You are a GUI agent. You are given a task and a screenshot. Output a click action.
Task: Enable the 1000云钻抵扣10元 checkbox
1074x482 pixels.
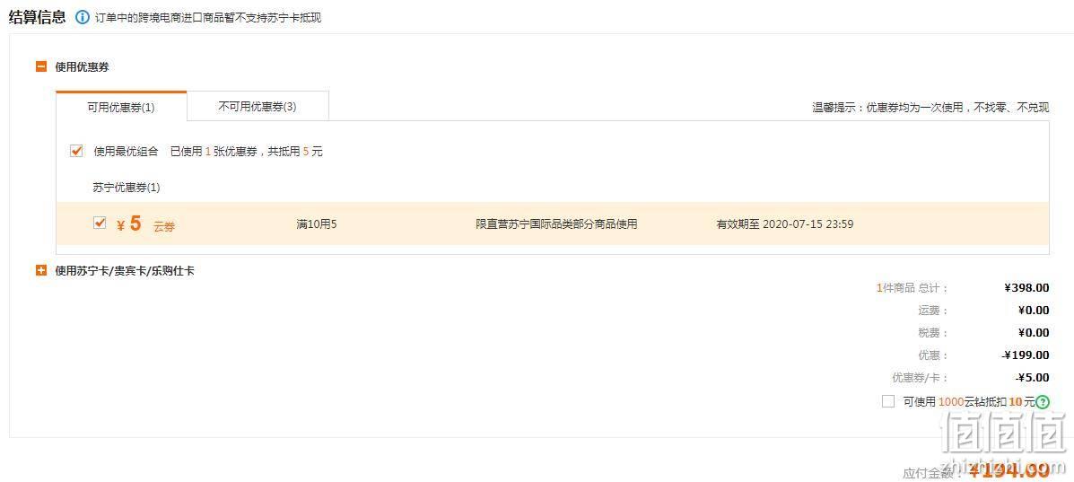tap(887, 402)
